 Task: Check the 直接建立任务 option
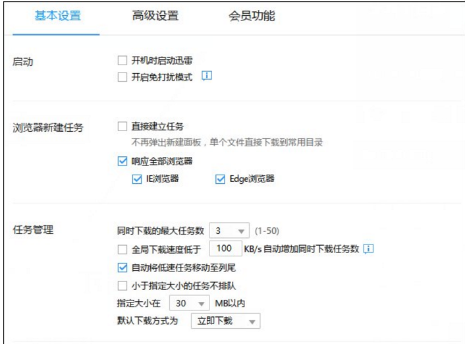tap(123, 127)
